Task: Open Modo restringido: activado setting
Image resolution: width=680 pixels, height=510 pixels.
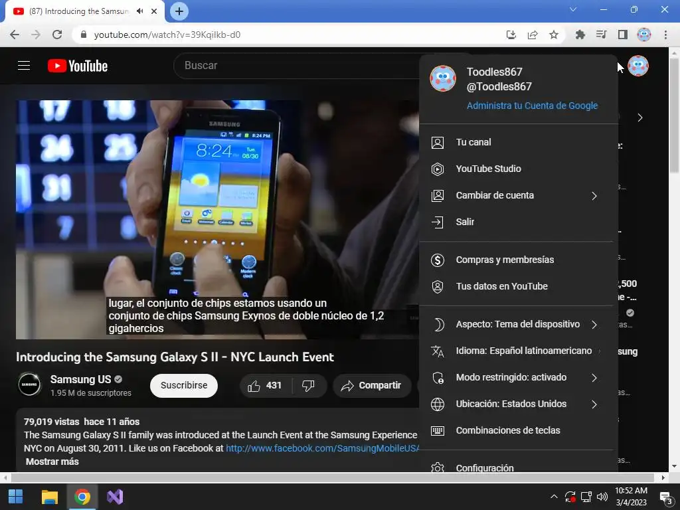Action: tap(518, 377)
